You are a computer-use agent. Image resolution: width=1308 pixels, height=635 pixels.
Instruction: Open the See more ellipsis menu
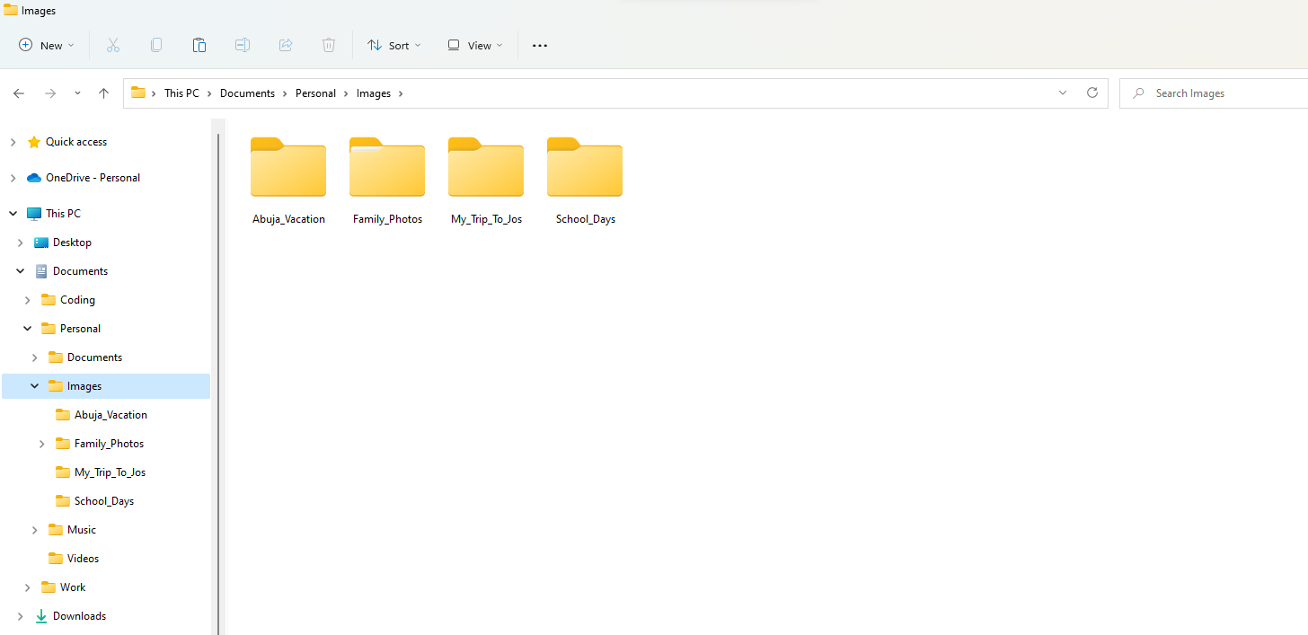[540, 46]
